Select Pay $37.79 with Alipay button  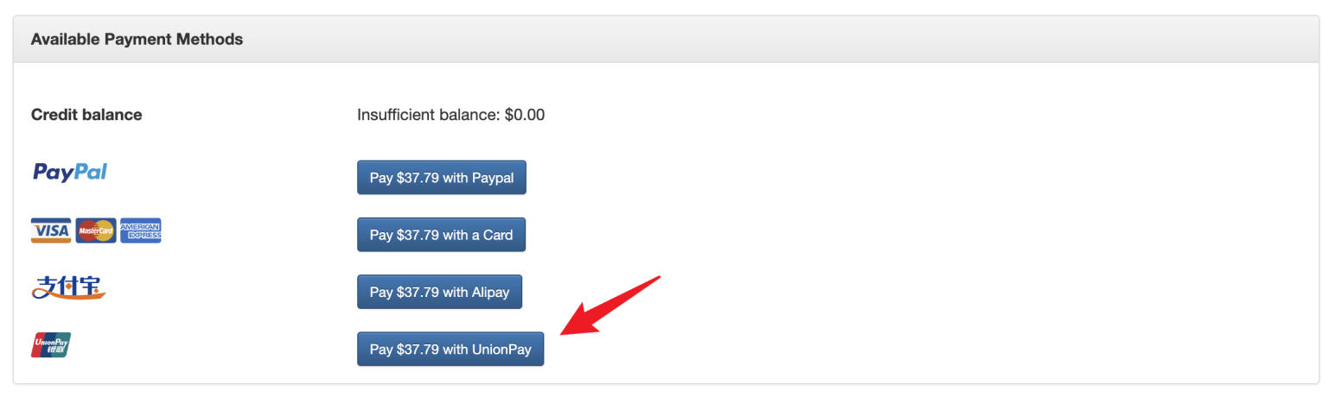point(439,292)
